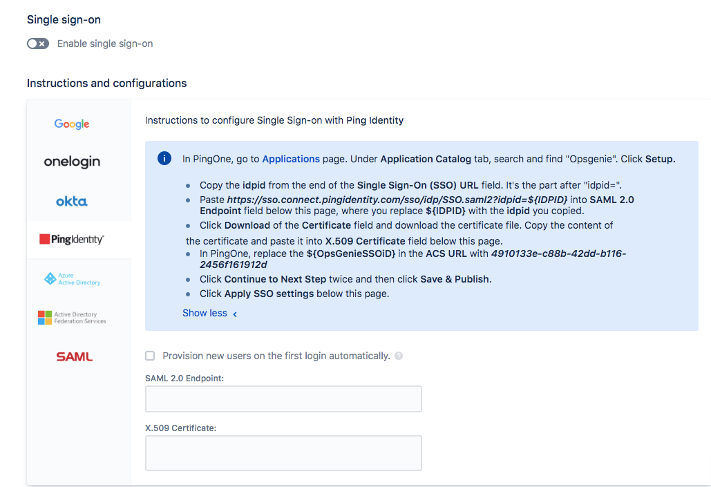
Task: Select Azure Active Directory as provider
Action: 71,278
